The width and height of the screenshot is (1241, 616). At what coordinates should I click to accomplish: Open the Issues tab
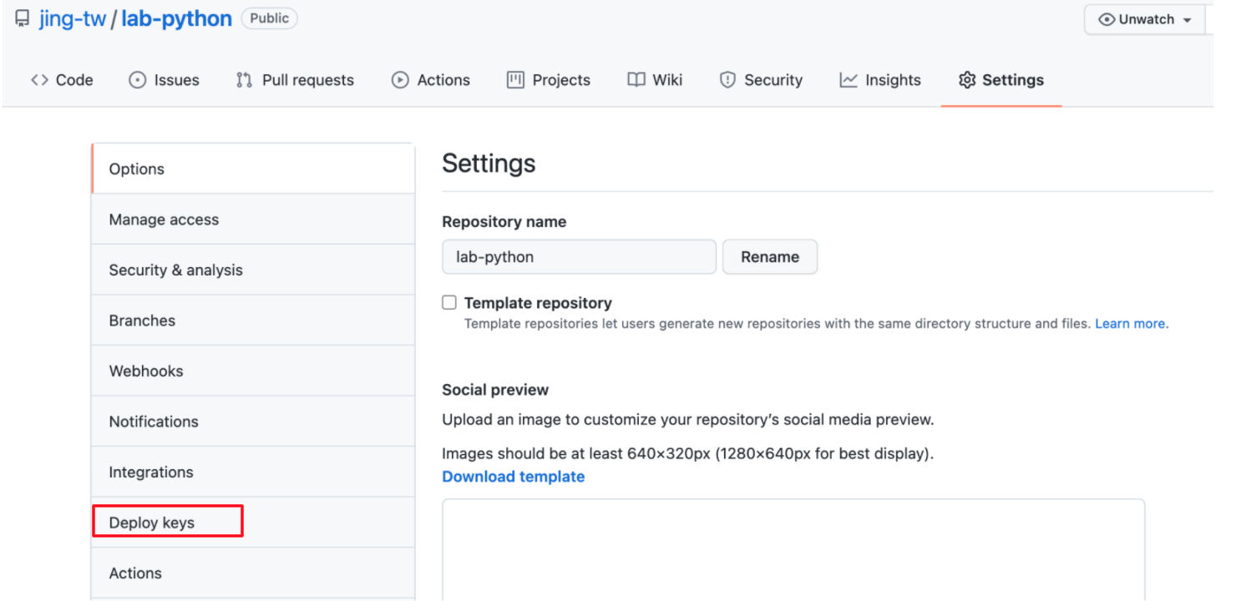(x=164, y=80)
